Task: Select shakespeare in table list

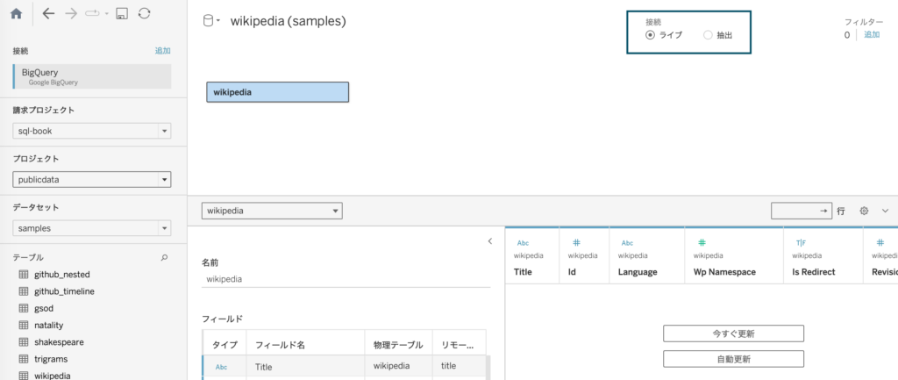Action: 59,342
